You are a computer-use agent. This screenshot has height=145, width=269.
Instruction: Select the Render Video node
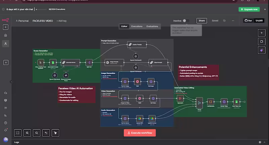click(224, 102)
